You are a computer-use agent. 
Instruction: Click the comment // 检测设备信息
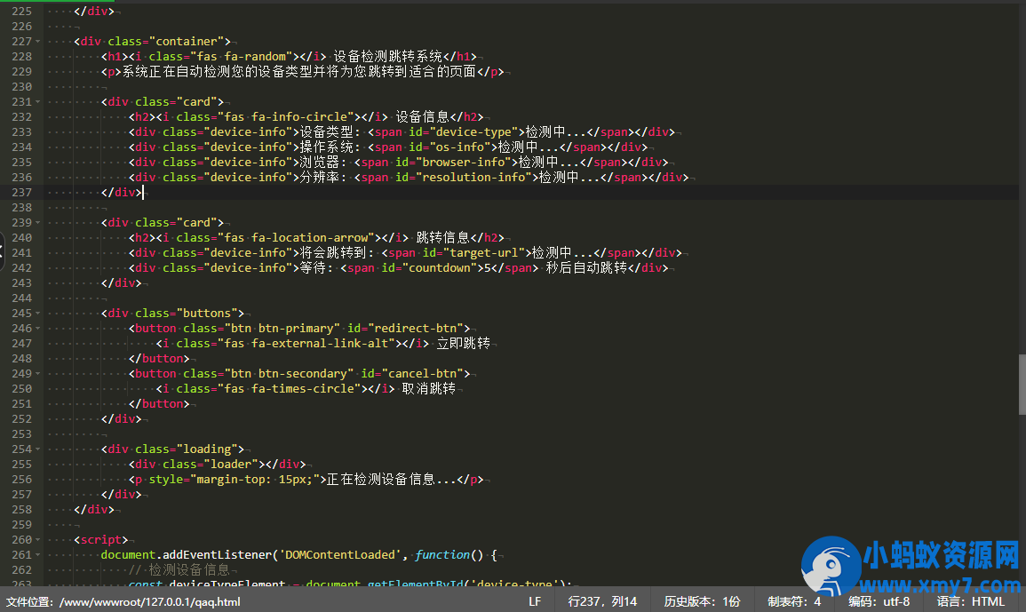click(179, 570)
